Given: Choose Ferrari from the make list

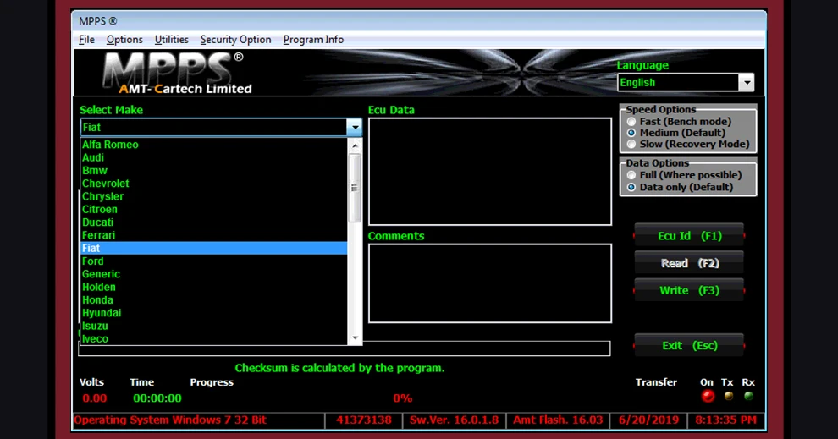Looking at the screenshot, I should coord(214,235).
